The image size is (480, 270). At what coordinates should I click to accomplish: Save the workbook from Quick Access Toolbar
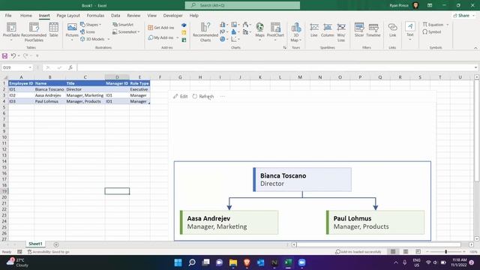click(x=5, y=55)
